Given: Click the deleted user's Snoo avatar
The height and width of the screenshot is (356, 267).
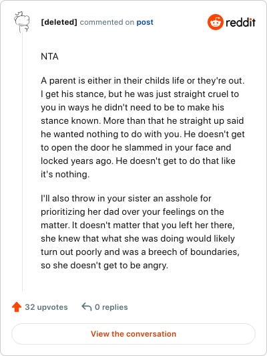Looking at the screenshot, I should 22,22.
